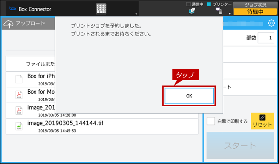Select the Box for Mo file row
279x164 pixels.
(31, 95)
